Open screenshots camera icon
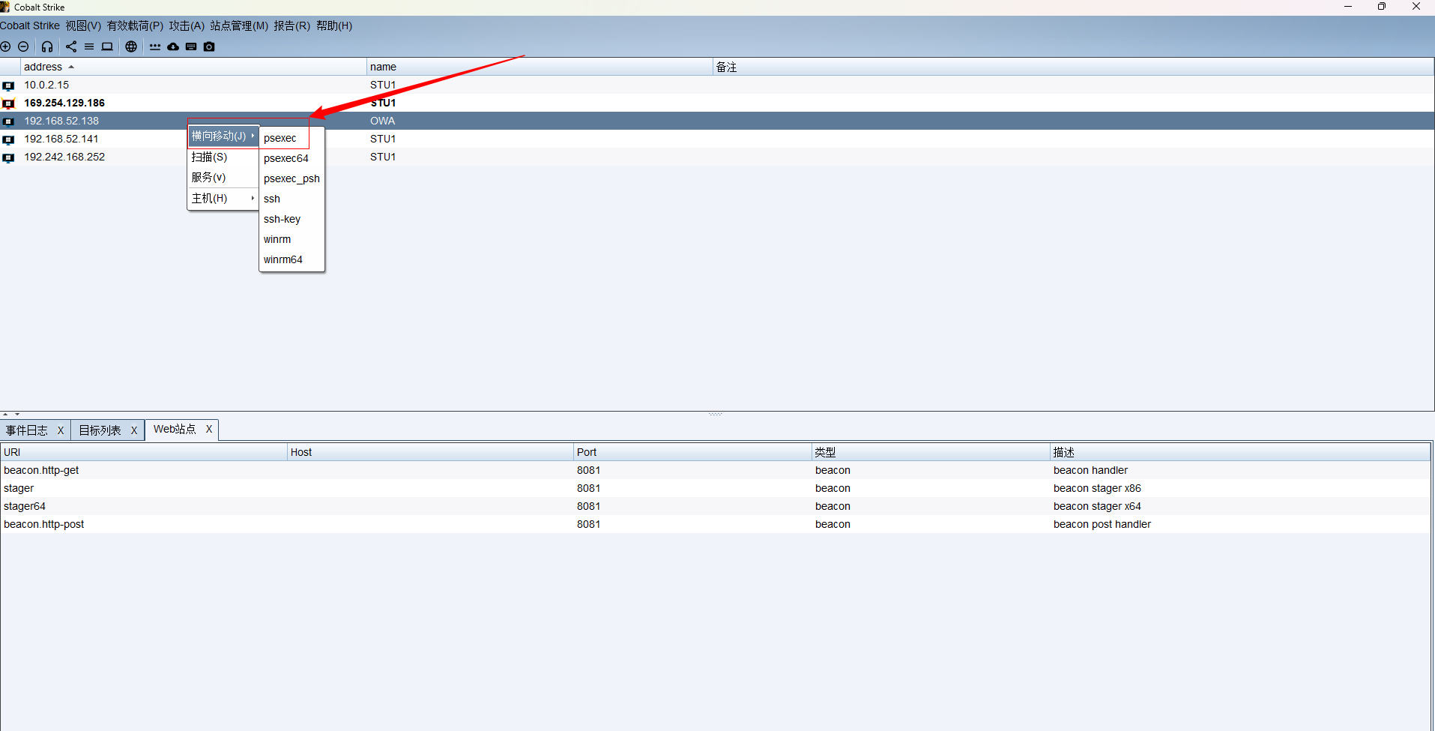The width and height of the screenshot is (1435, 731). coord(209,46)
